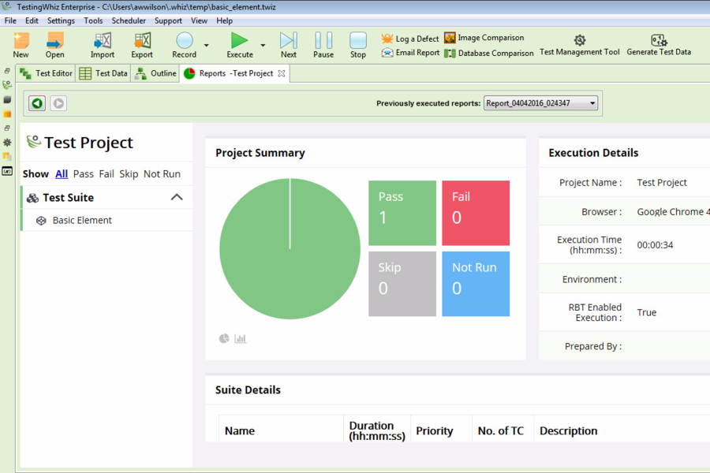Open the Tools menu
This screenshot has width=710, height=473.
pos(93,20)
